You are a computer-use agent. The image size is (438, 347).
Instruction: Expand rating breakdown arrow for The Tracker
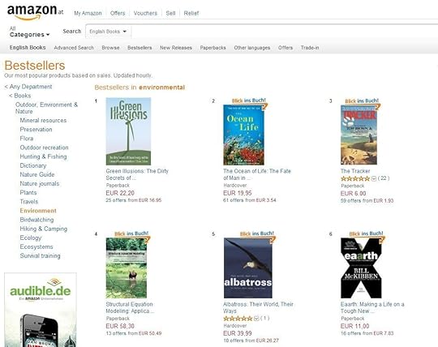[x=374, y=178]
